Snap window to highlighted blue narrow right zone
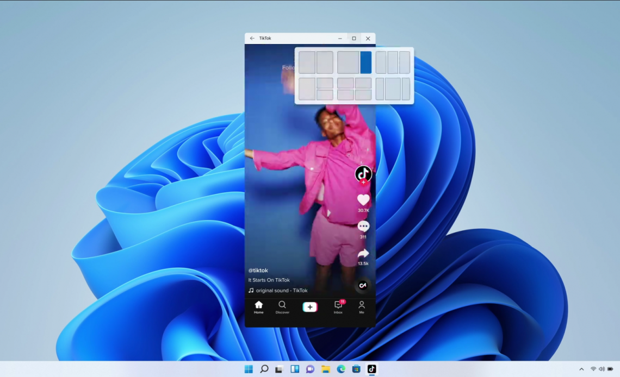 tap(366, 62)
